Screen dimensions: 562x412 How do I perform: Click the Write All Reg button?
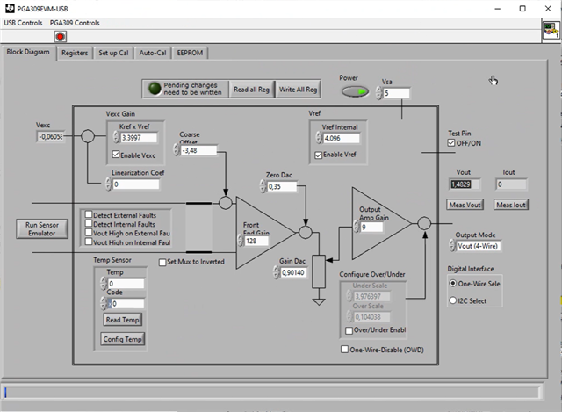(298, 90)
